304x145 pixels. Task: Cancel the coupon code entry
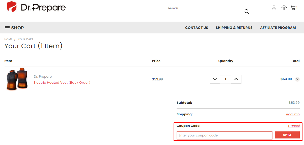(294, 126)
